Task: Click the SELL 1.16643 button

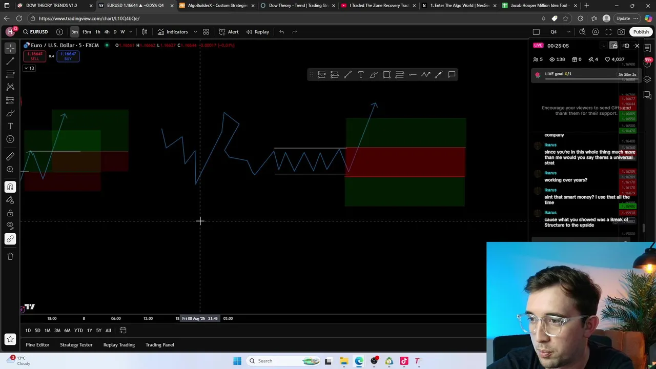Action: point(35,56)
